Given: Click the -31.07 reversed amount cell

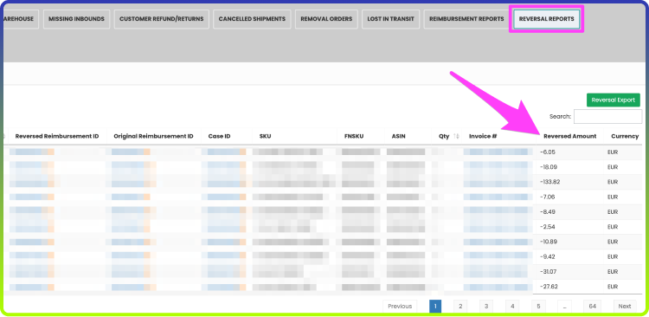Looking at the screenshot, I should pyautogui.click(x=549, y=271).
